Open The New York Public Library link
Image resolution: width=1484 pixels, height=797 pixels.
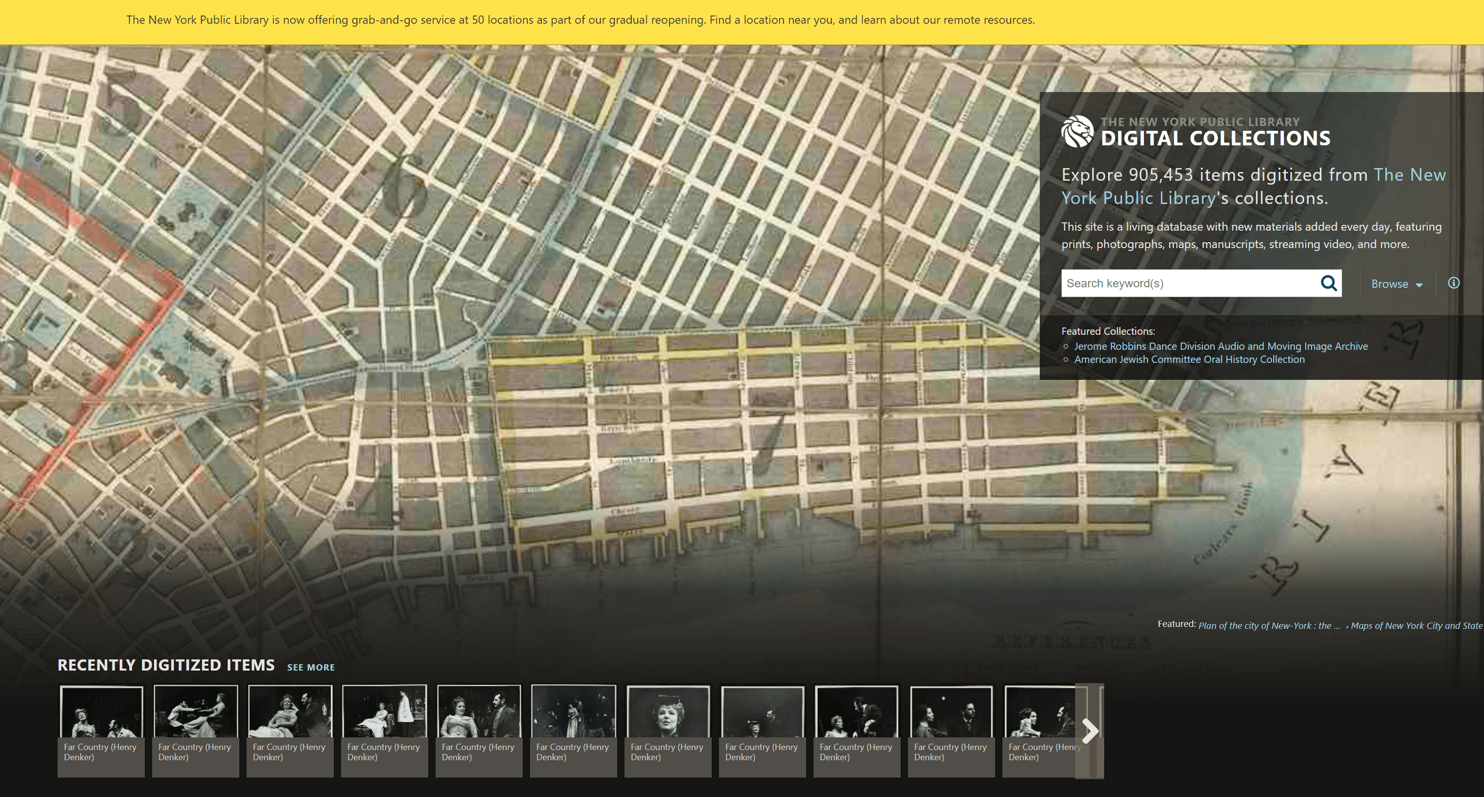1409,175
